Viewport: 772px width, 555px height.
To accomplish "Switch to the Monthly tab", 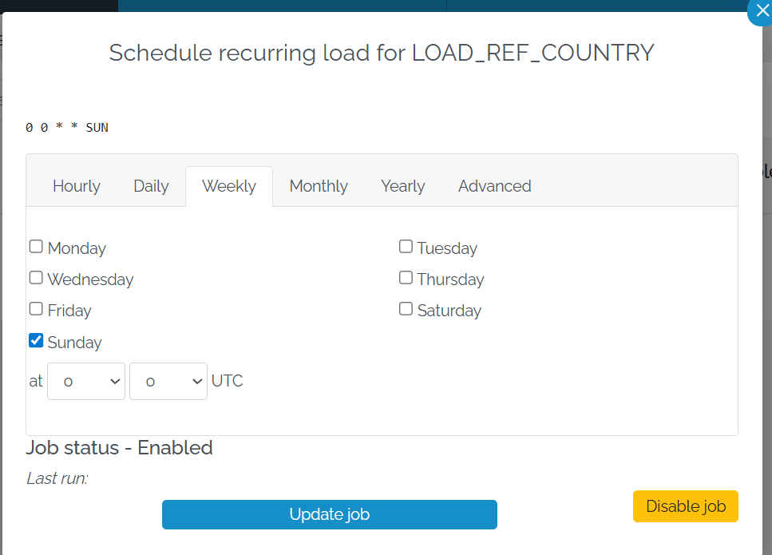I will point(319,186).
